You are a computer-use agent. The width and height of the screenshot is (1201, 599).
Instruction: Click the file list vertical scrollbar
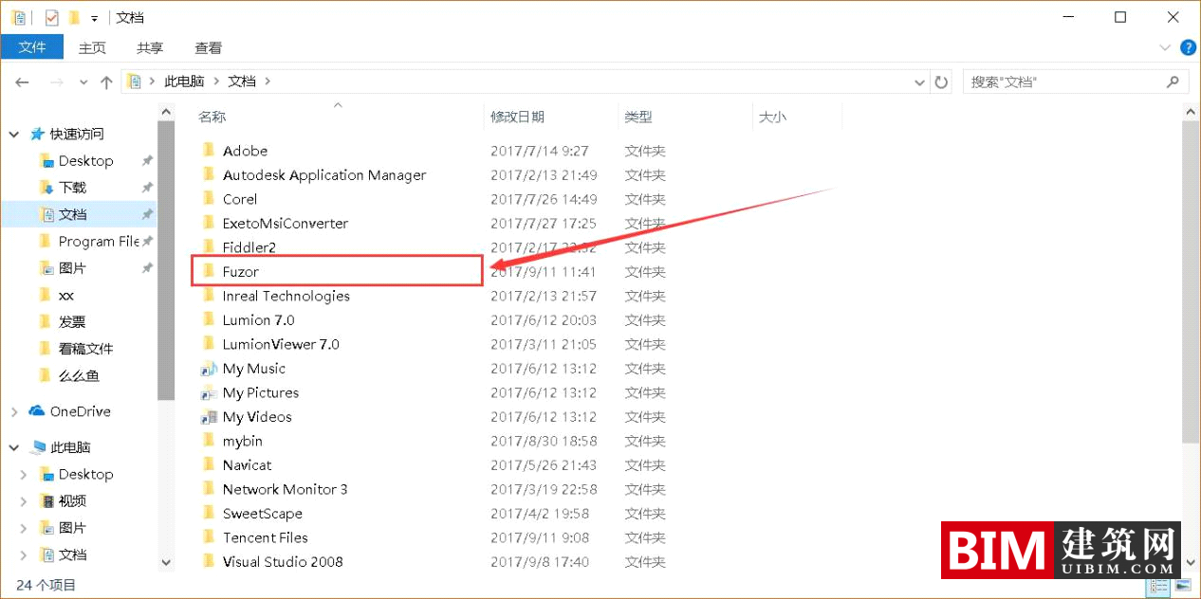pos(1192,284)
